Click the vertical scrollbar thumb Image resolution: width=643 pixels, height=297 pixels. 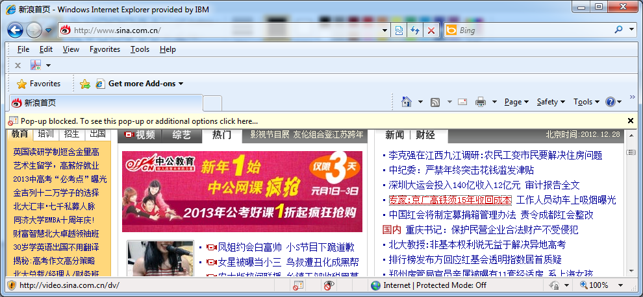click(631, 152)
